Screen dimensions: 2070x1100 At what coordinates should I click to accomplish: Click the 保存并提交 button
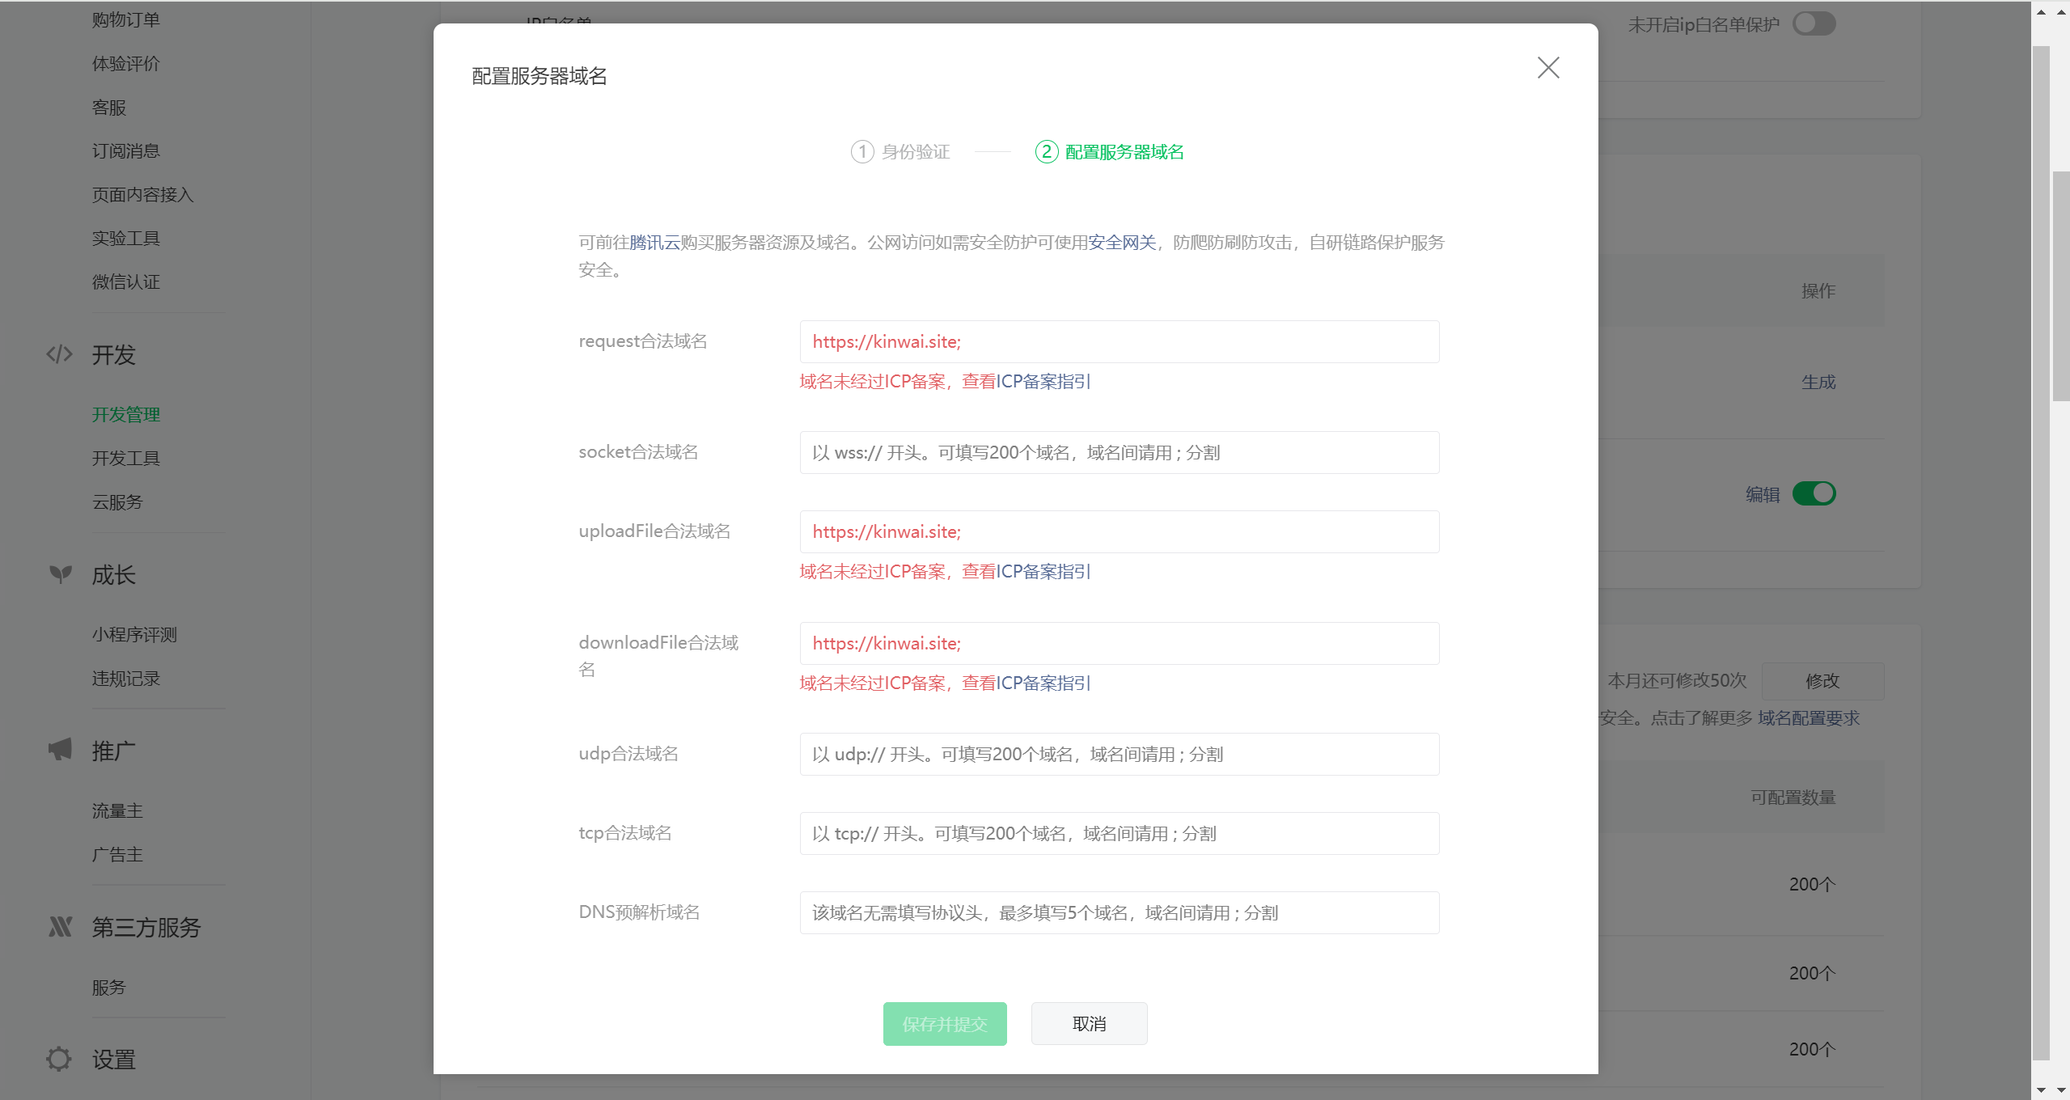[944, 1023]
